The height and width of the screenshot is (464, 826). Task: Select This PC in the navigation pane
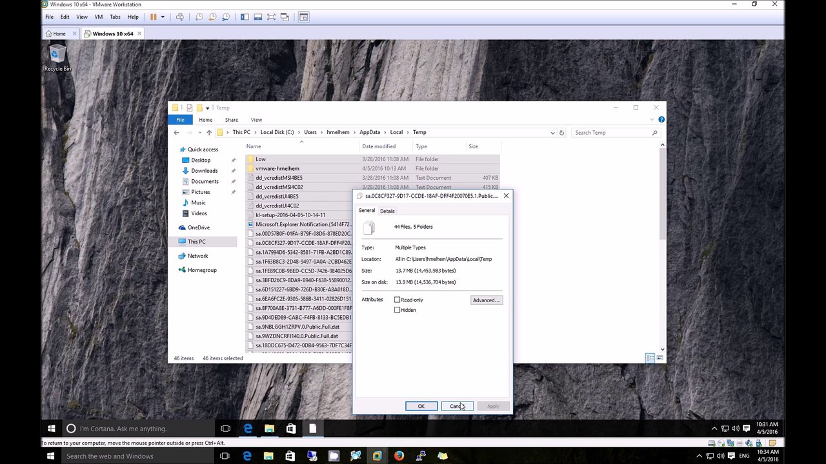[197, 242]
